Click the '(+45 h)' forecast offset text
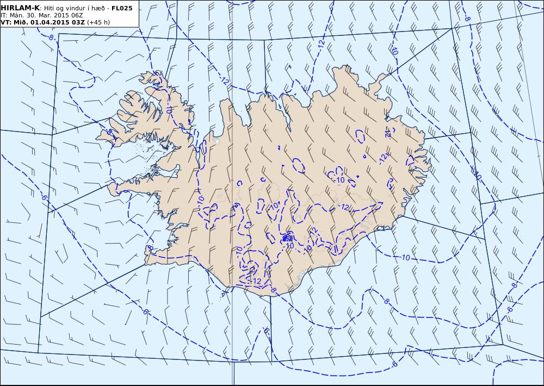 pos(98,22)
